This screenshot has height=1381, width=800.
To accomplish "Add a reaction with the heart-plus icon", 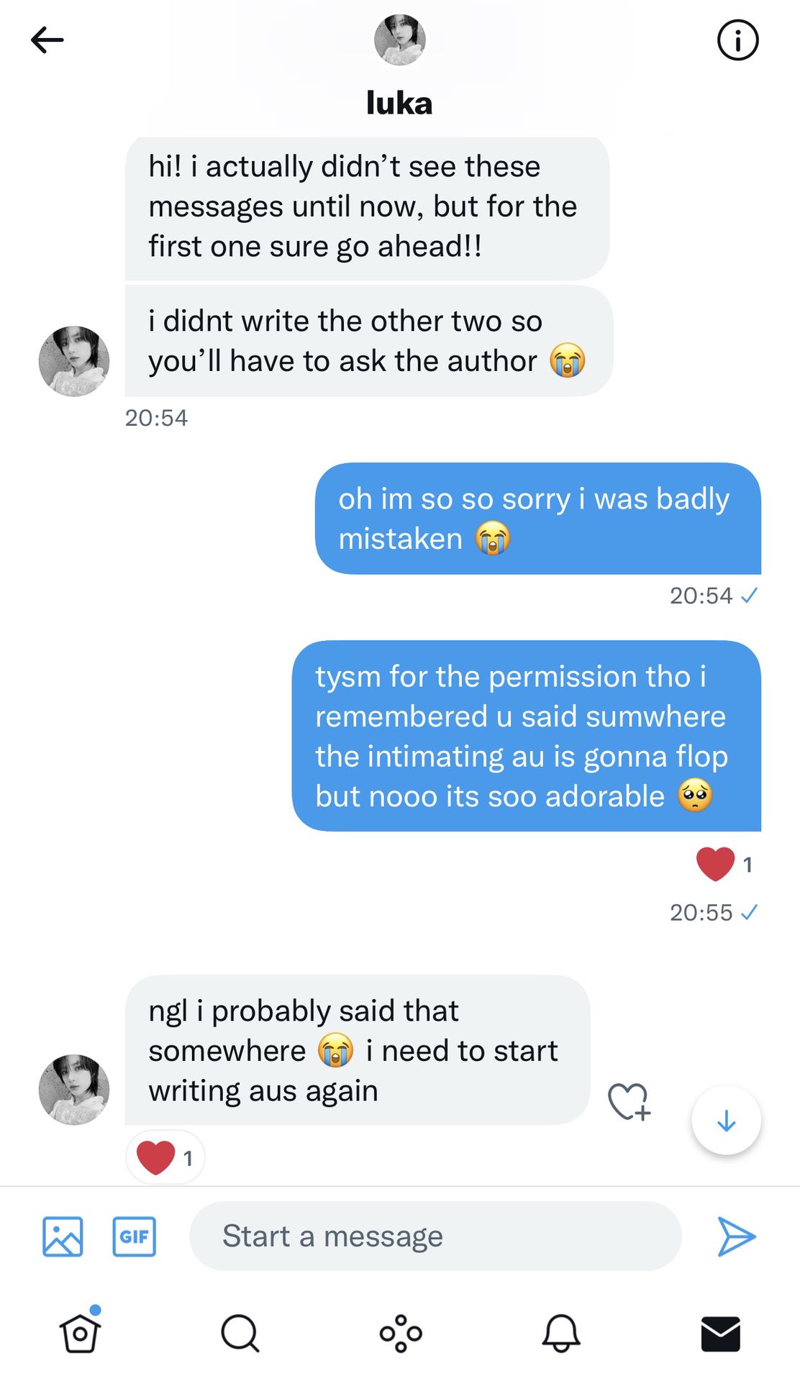I will click(x=629, y=1101).
